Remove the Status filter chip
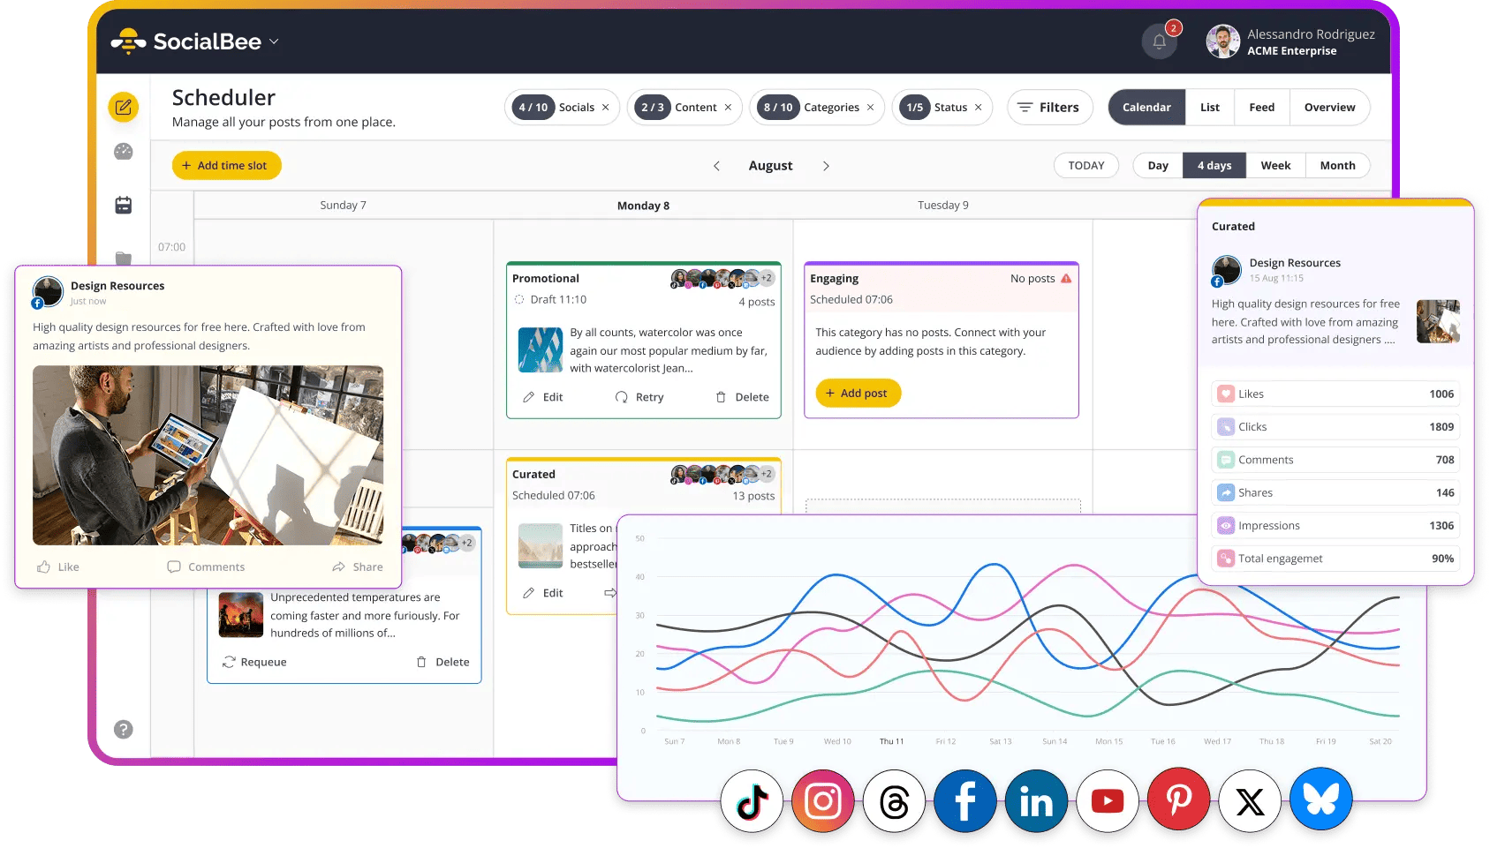 tap(978, 108)
